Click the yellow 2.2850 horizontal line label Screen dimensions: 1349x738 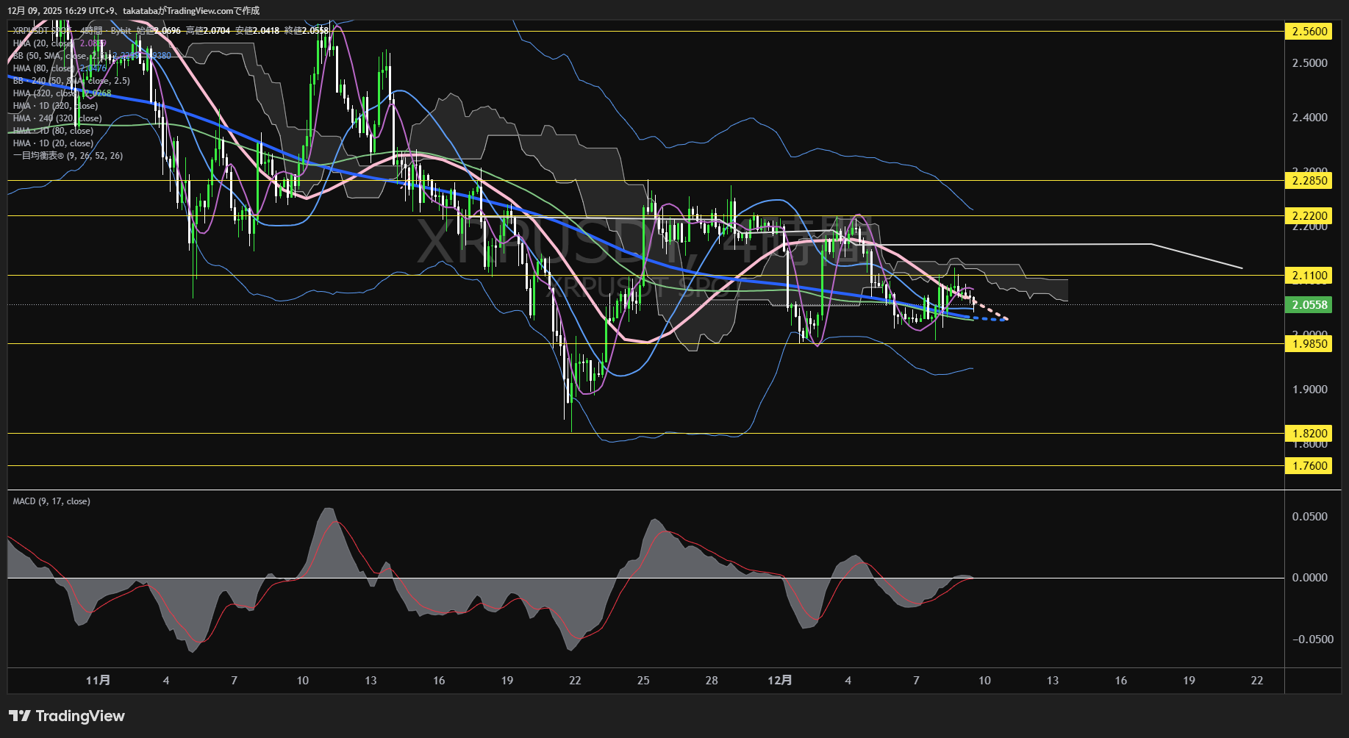[x=1309, y=180]
